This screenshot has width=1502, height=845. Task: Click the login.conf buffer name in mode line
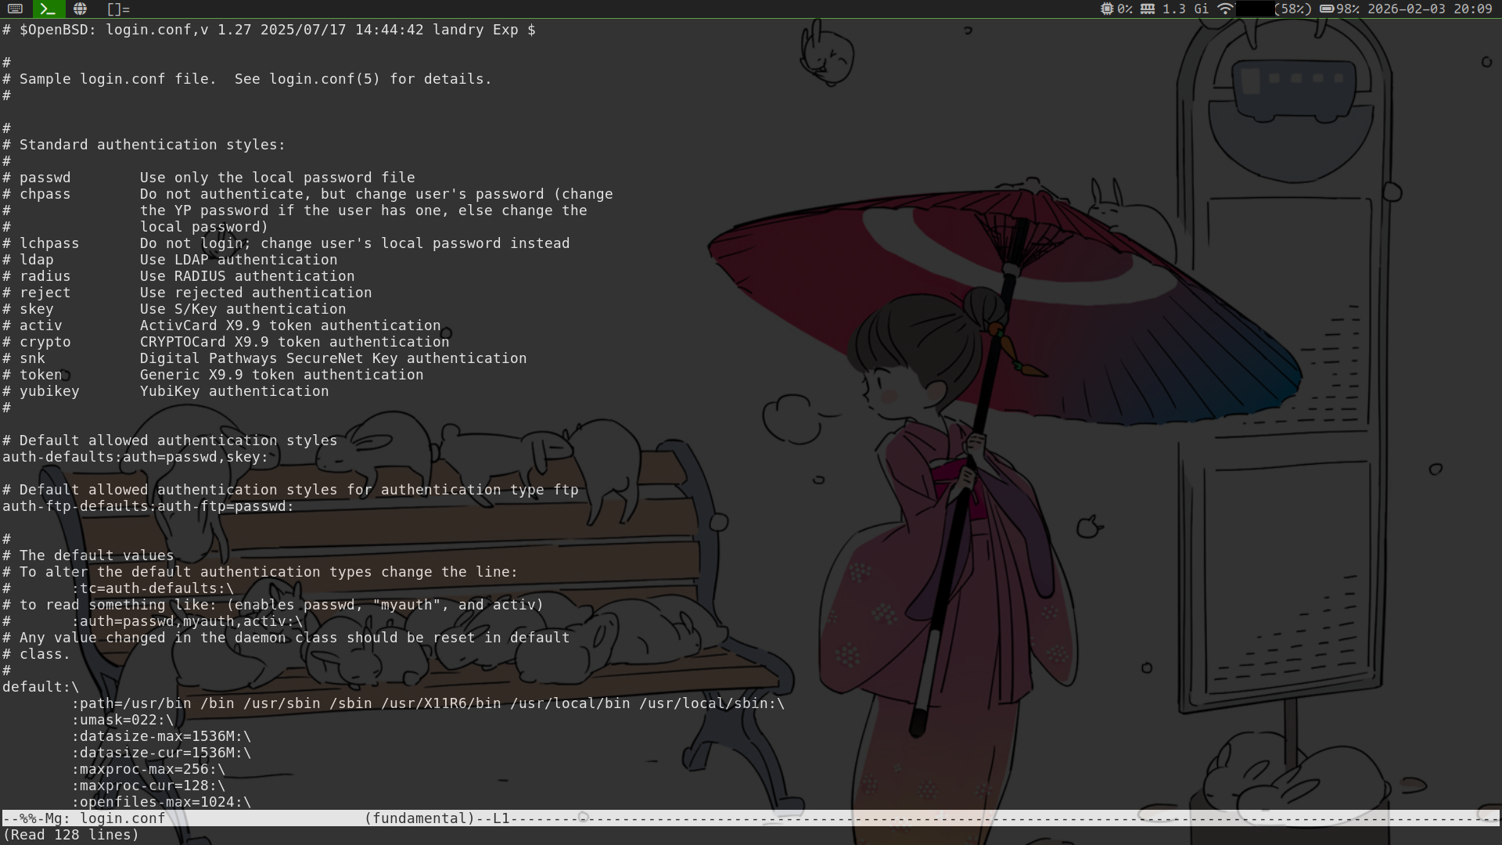(x=122, y=818)
